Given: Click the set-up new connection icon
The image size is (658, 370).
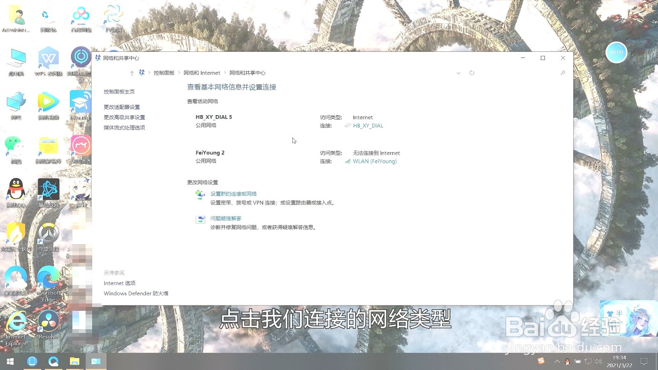Looking at the screenshot, I should click(200, 194).
